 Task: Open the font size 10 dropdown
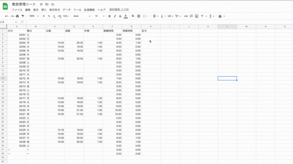(99, 16)
